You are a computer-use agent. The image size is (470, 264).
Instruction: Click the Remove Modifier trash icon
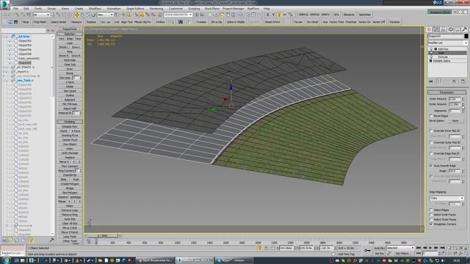pos(454,81)
